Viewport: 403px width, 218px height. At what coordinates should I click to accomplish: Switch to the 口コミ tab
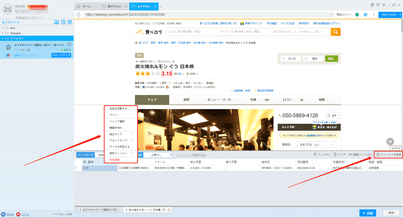point(289,100)
